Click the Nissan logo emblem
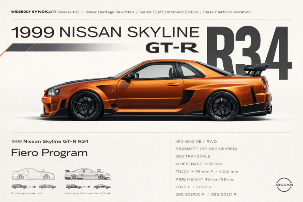This screenshot has width=303, height=202. [284, 185]
